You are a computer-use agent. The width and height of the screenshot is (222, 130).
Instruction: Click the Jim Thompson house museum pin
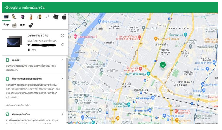(129, 105)
